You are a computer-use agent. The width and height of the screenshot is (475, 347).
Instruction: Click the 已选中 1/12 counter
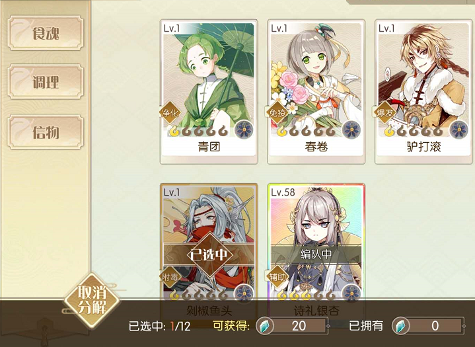(159, 326)
